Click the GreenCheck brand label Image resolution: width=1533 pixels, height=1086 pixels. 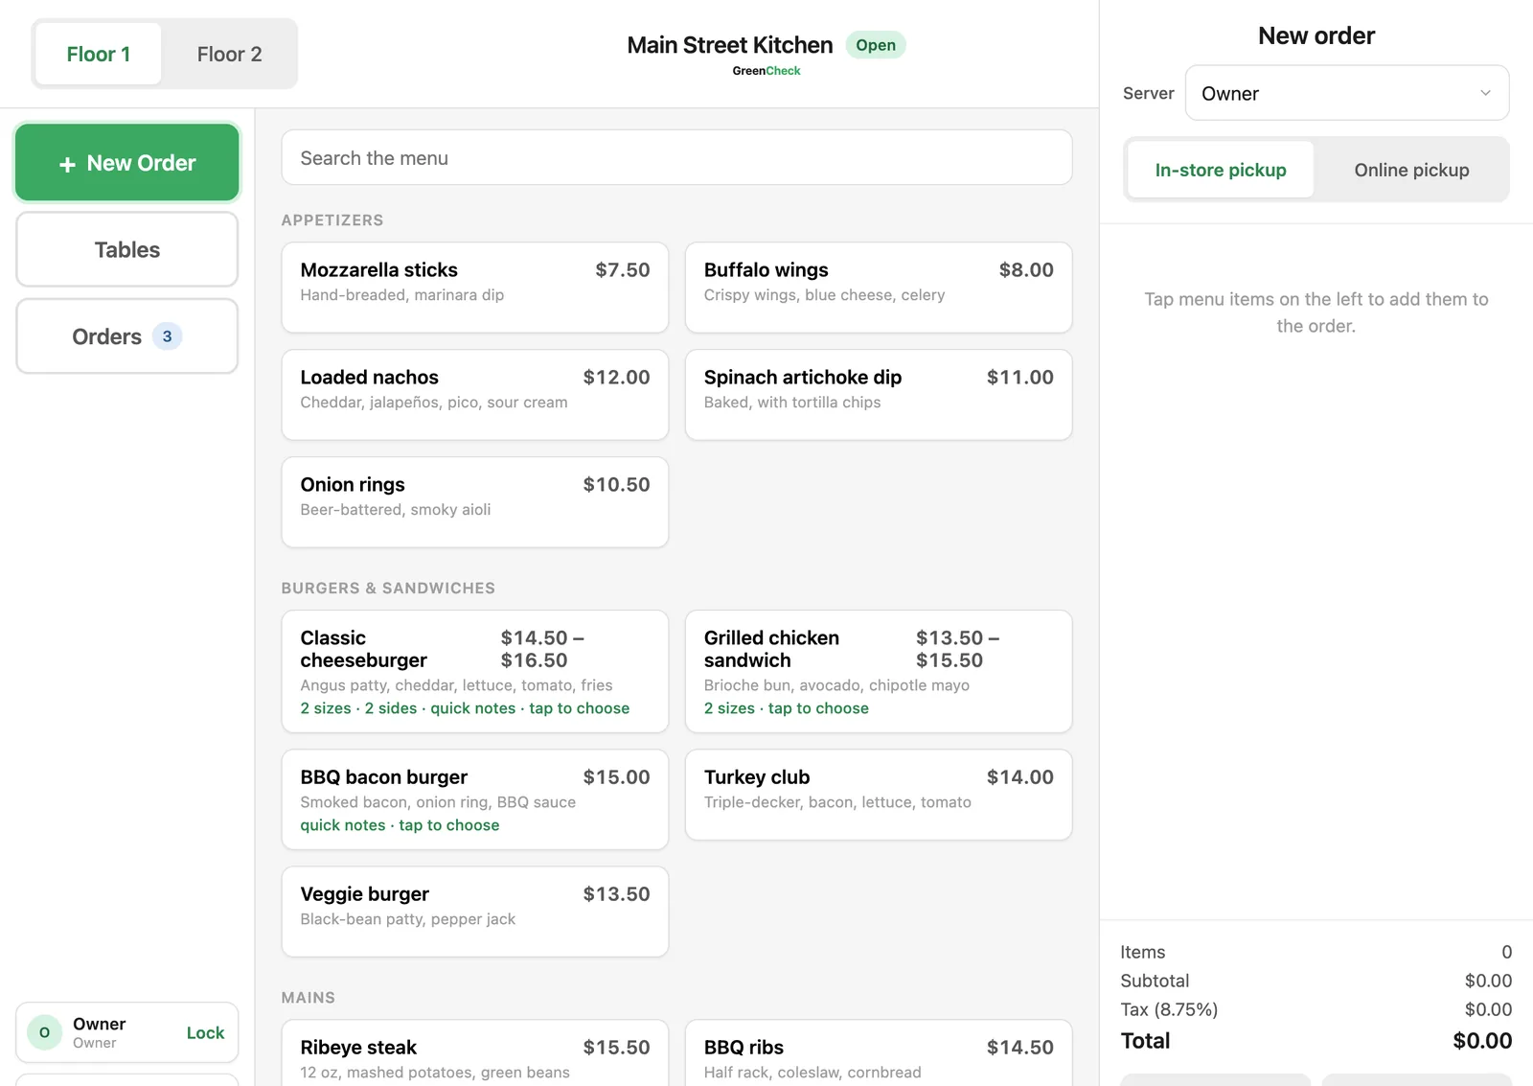click(x=766, y=71)
